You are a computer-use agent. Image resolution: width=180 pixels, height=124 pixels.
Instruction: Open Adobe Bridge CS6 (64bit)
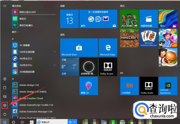pos(34,92)
